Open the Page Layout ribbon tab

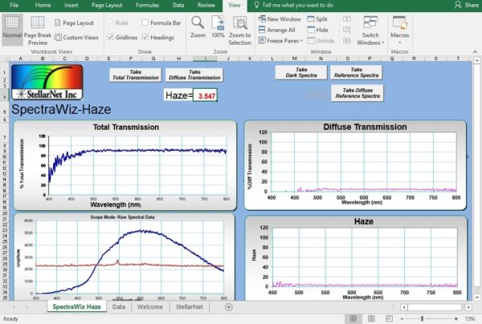[107, 5]
